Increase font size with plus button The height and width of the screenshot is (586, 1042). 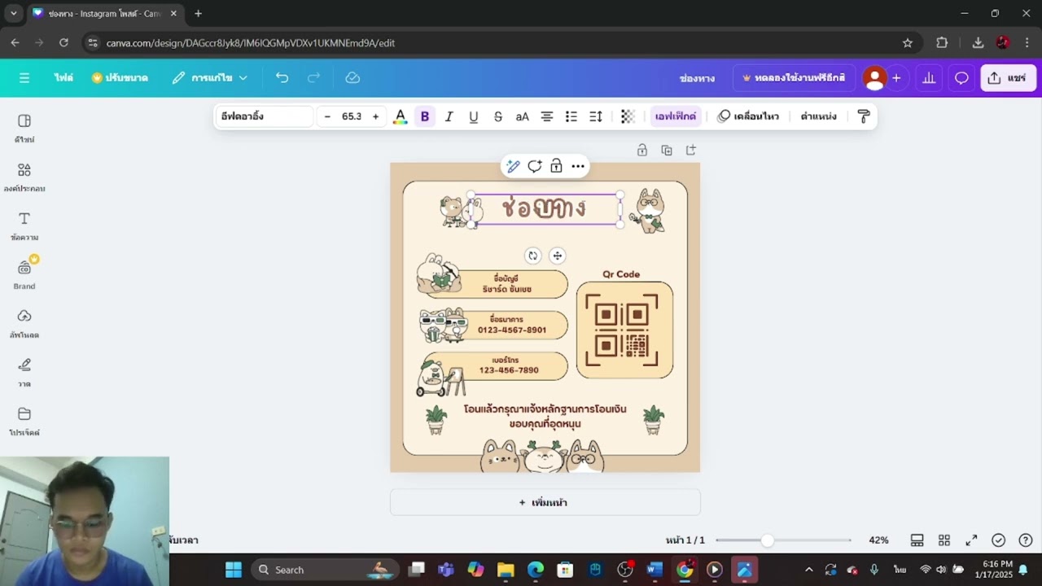point(375,116)
